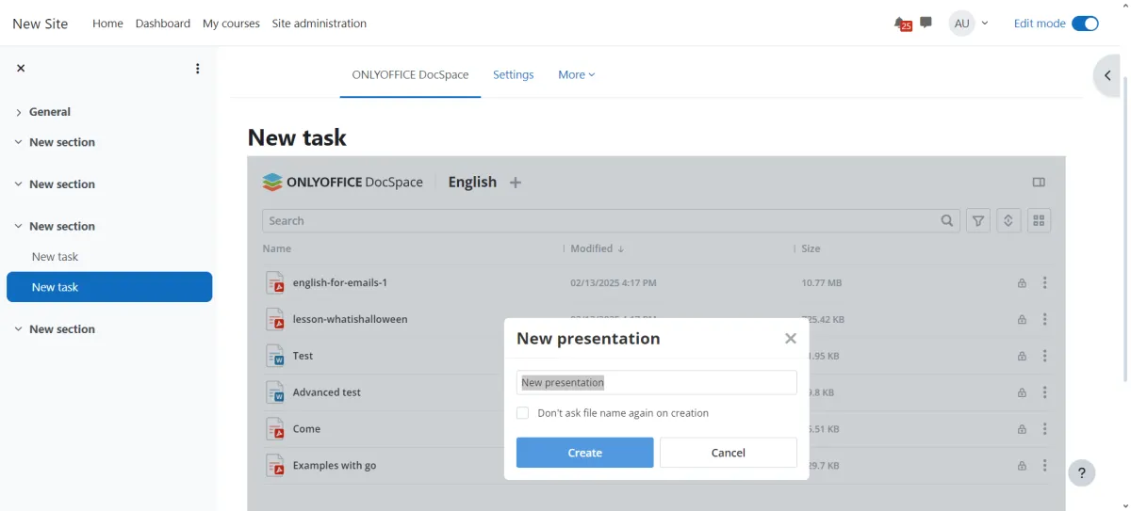This screenshot has height=511, width=1131.
Task: Click the sort arrows icon
Action: [x=1008, y=221]
